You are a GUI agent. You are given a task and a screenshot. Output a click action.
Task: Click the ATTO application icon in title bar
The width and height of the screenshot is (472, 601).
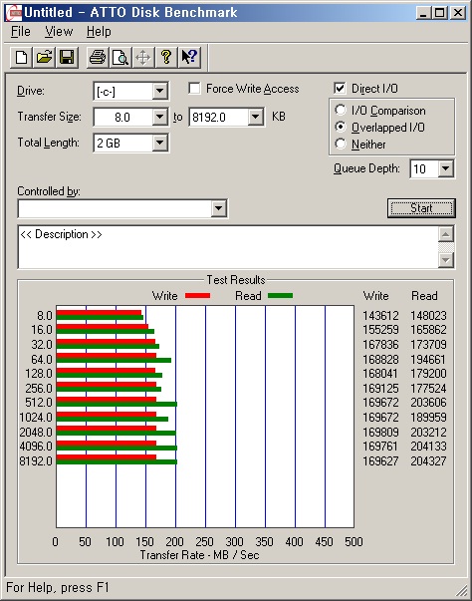(13, 13)
